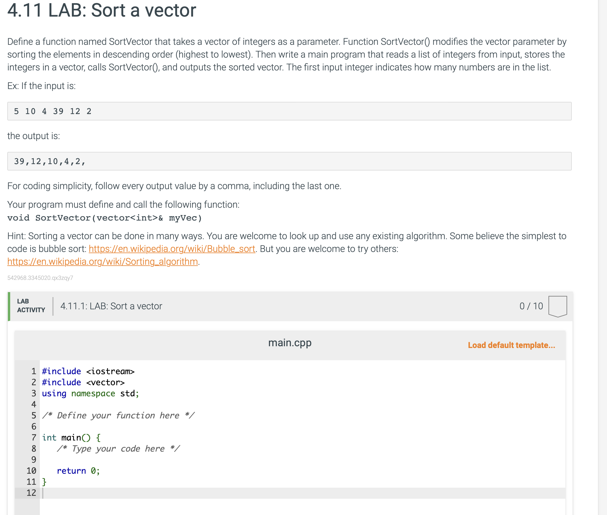Viewport: 607px width, 515px height.
Task: Click the 4.11.1: LAB: Sort a vector title
Action: tap(111, 306)
